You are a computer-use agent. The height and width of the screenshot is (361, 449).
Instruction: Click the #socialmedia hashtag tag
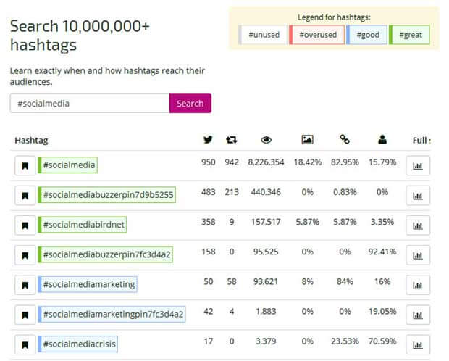click(x=68, y=165)
